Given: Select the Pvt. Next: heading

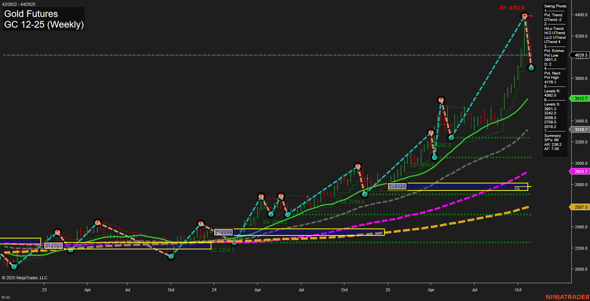Looking at the screenshot, I should [553, 73].
